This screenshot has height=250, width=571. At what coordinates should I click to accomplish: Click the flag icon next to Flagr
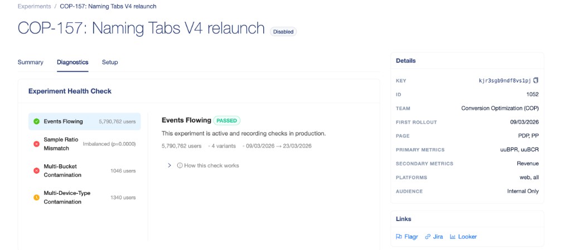pos(399,237)
